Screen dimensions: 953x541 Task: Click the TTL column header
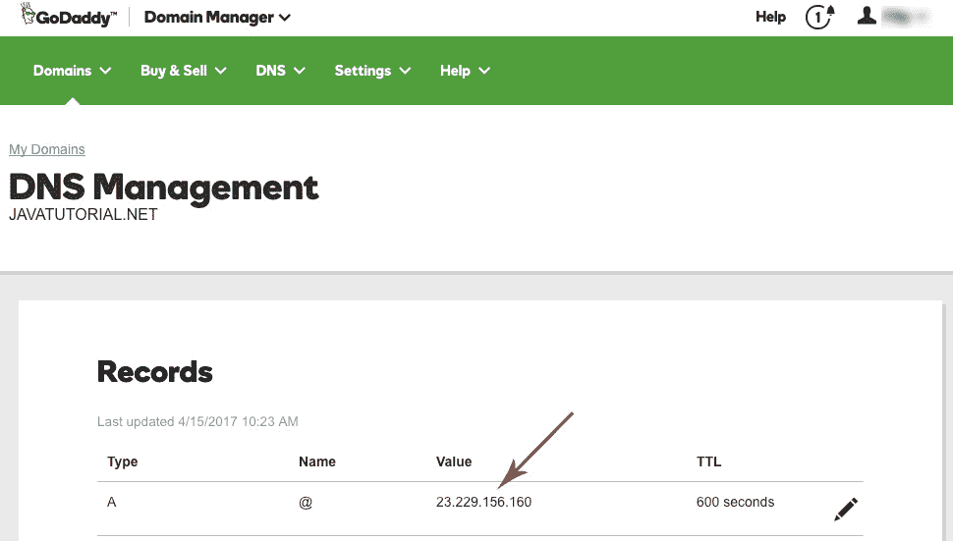pos(708,461)
